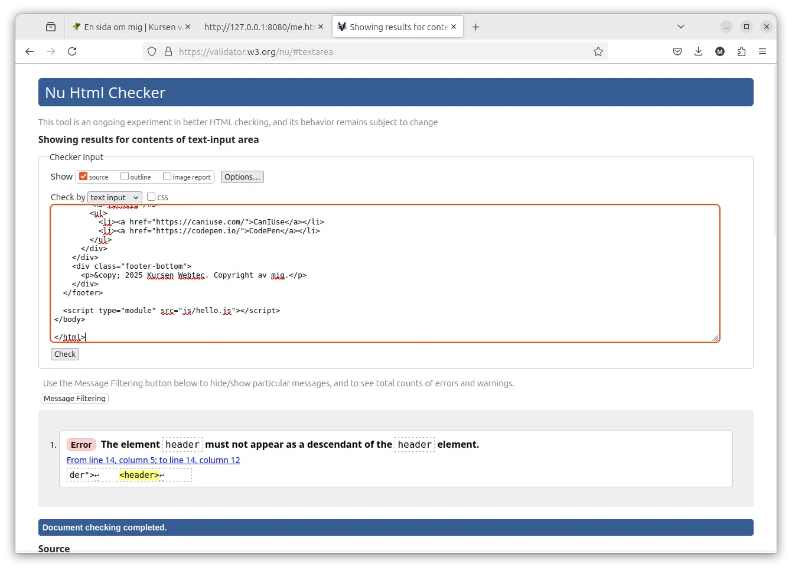Uncheck the source checkbox
Viewport: 792px width, 570px height.
point(83,176)
